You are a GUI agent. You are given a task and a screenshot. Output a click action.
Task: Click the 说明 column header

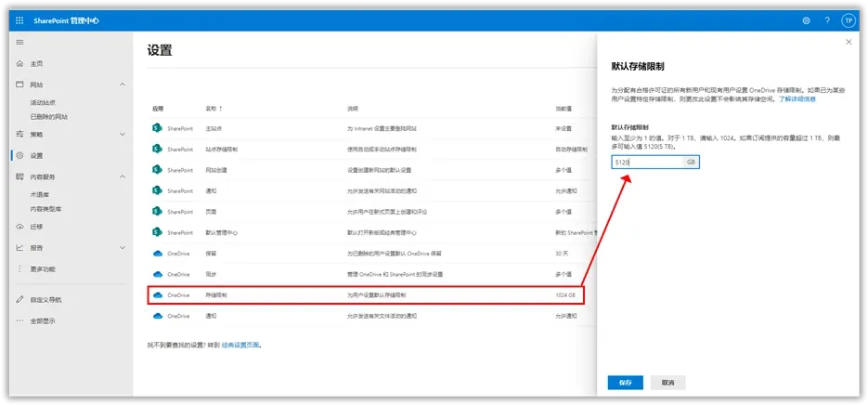353,109
